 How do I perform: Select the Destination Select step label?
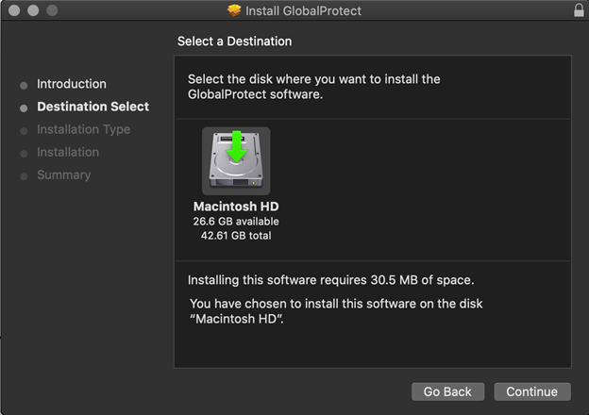click(x=93, y=107)
